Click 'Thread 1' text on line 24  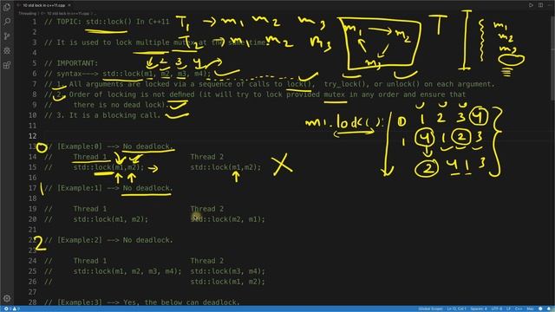tap(90, 261)
